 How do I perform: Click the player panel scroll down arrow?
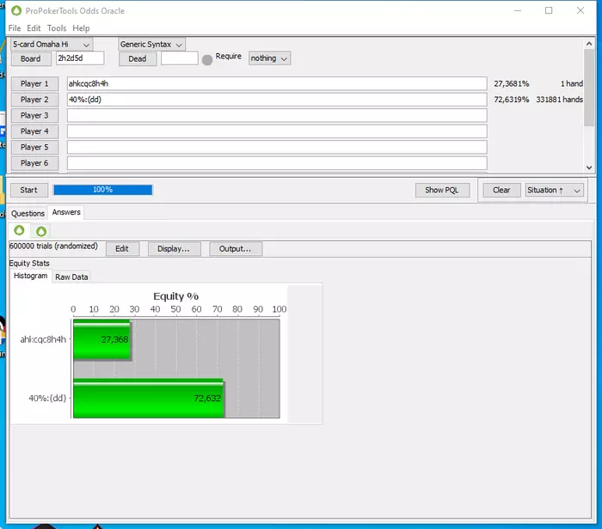pos(589,167)
